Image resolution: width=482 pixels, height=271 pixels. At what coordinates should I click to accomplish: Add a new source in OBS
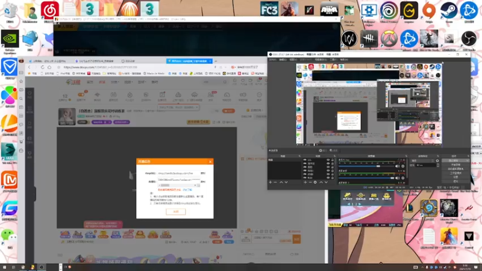click(x=305, y=182)
